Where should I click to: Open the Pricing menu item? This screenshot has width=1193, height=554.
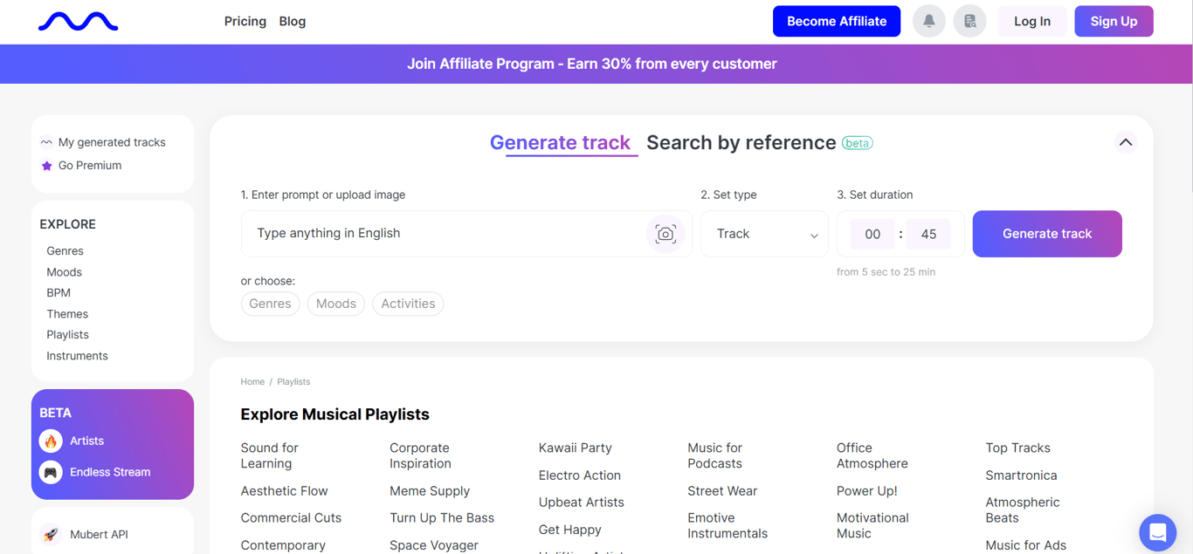coord(245,21)
